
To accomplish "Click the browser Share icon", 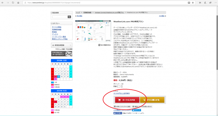I will pyautogui.click(x=210, y=3).
